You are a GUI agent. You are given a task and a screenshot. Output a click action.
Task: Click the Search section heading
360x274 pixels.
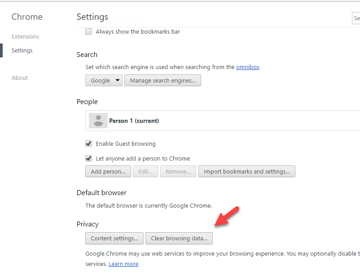click(87, 55)
